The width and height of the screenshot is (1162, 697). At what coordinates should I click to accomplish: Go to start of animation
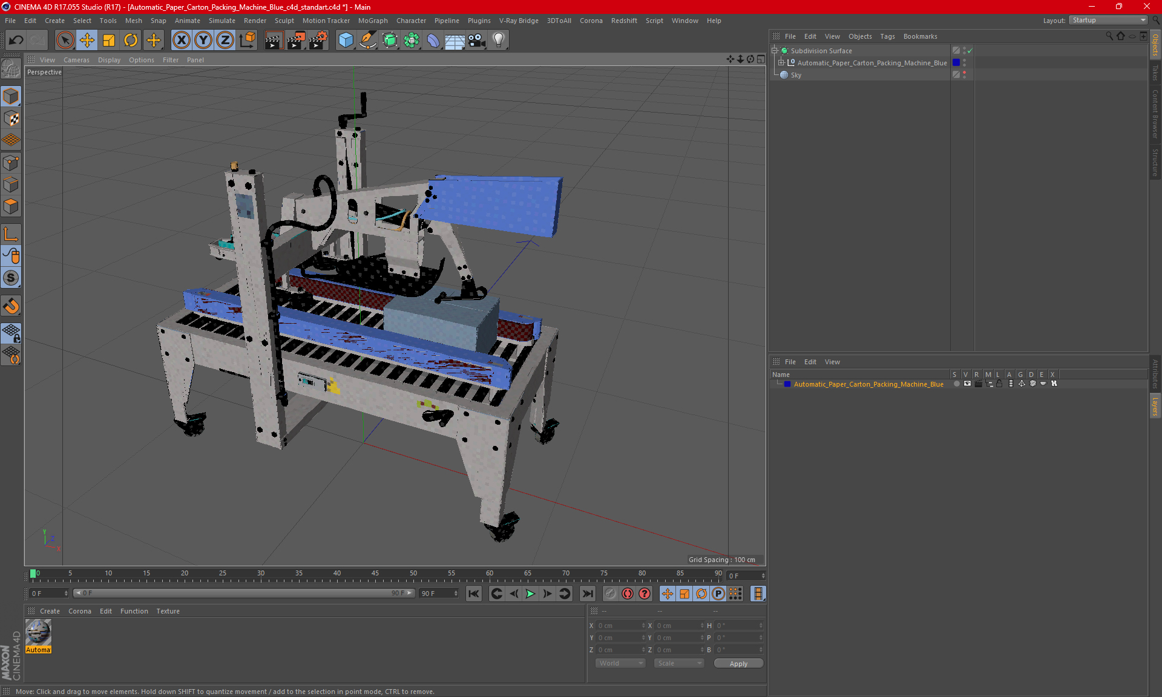pyautogui.click(x=473, y=594)
